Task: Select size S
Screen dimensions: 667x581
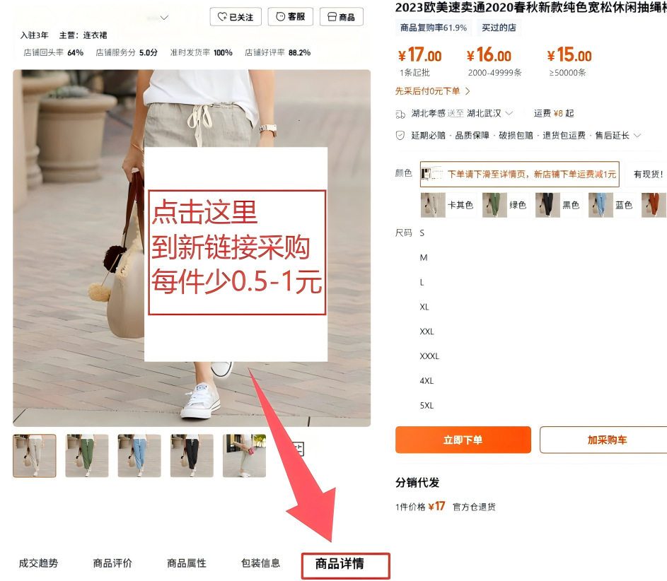Action: pos(422,233)
